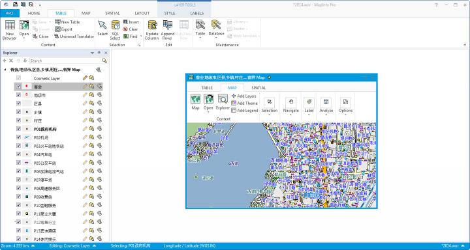The image size is (470, 250).
Task: Click the New Browser icon
Action: point(10,30)
